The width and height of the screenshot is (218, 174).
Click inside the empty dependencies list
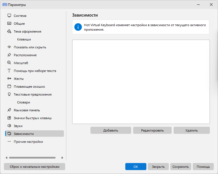point(141,82)
